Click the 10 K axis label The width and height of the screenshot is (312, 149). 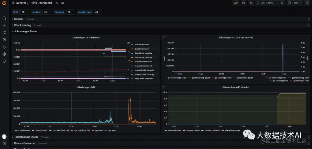166,92
